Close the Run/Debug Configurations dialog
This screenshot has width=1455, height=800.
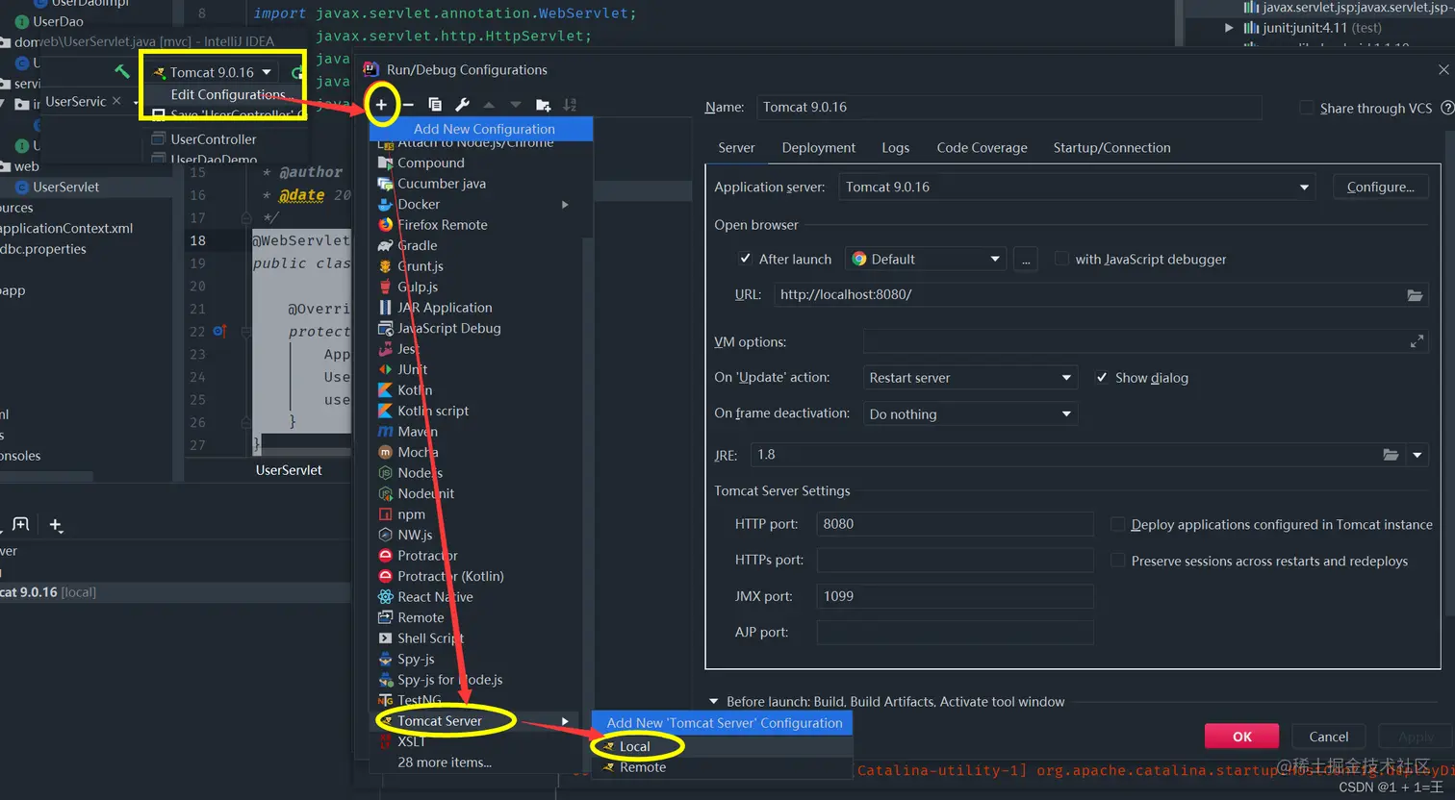click(1442, 70)
